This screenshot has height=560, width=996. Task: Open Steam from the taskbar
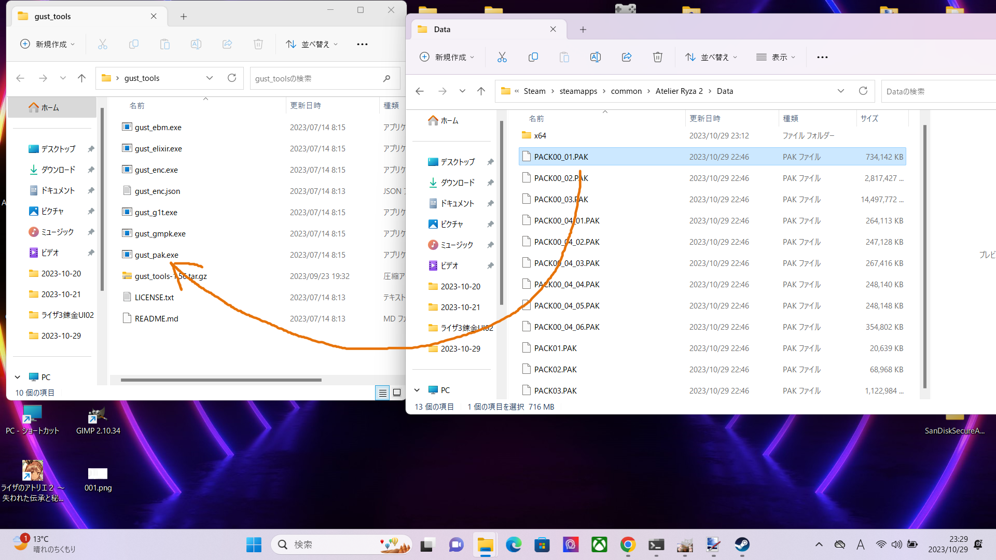coord(742,544)
